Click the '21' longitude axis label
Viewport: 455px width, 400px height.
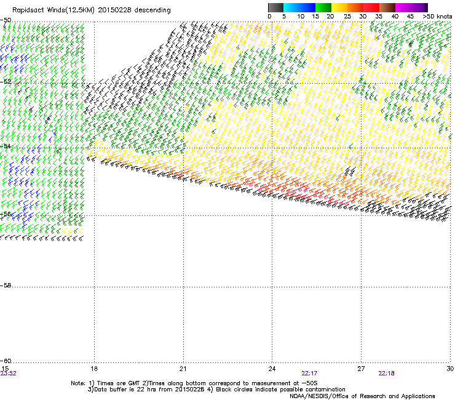coord(183,369)
